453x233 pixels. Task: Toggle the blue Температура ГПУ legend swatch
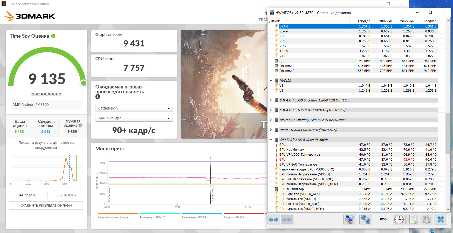(x=202, y=214)
